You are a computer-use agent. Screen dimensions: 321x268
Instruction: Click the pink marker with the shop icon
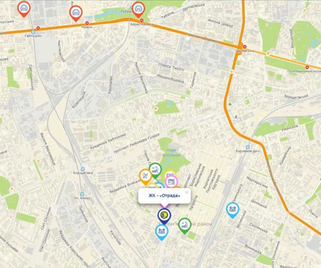point(171,182)
